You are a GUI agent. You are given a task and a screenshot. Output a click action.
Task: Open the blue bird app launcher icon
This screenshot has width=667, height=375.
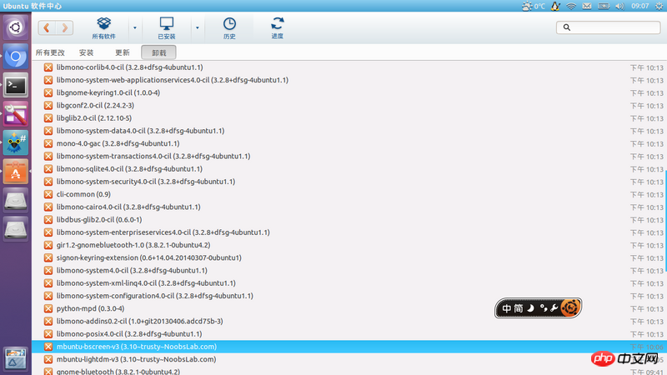click(15, 142)
